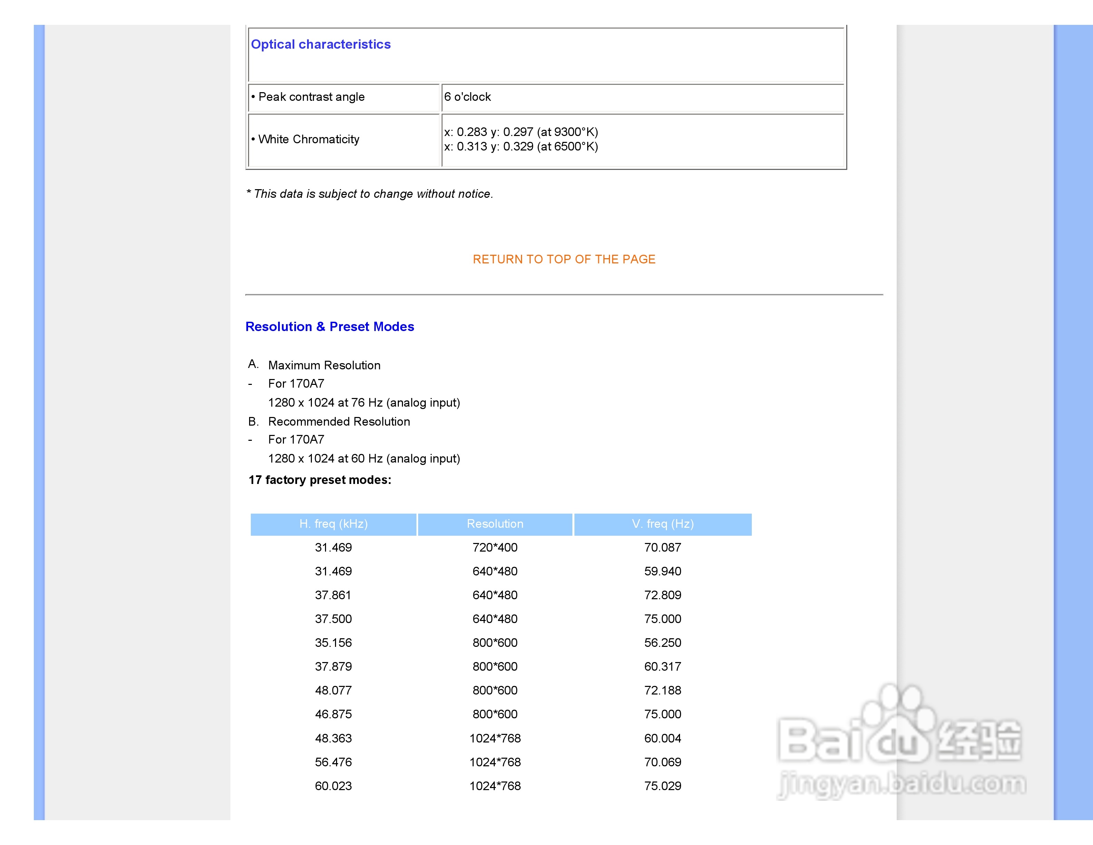Image resolution: width=1093 pixels, height=845 pixels.
Task: Click the 6 o'clock value cell
Action: [x=467, y=97]
